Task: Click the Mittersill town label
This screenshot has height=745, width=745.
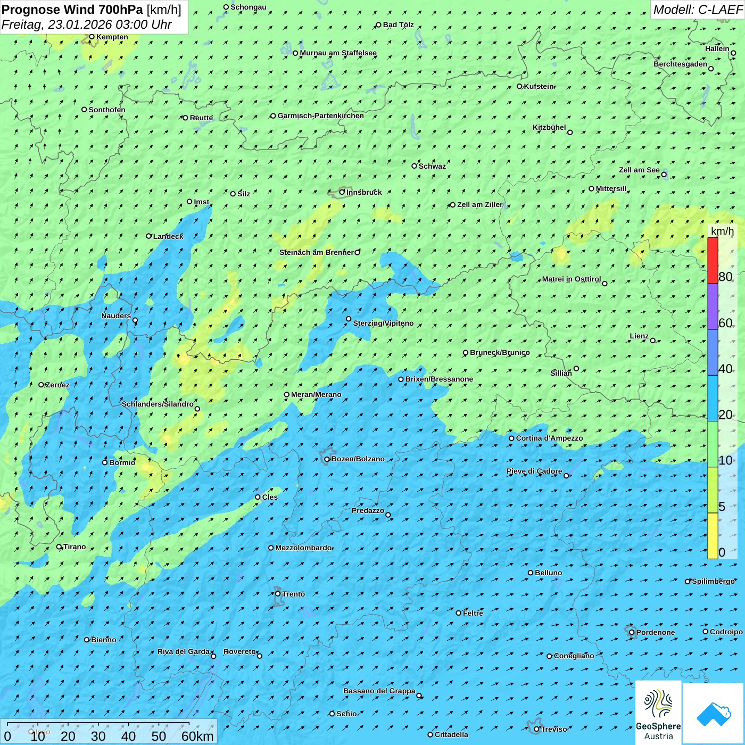Action: [x=611, y=188]
